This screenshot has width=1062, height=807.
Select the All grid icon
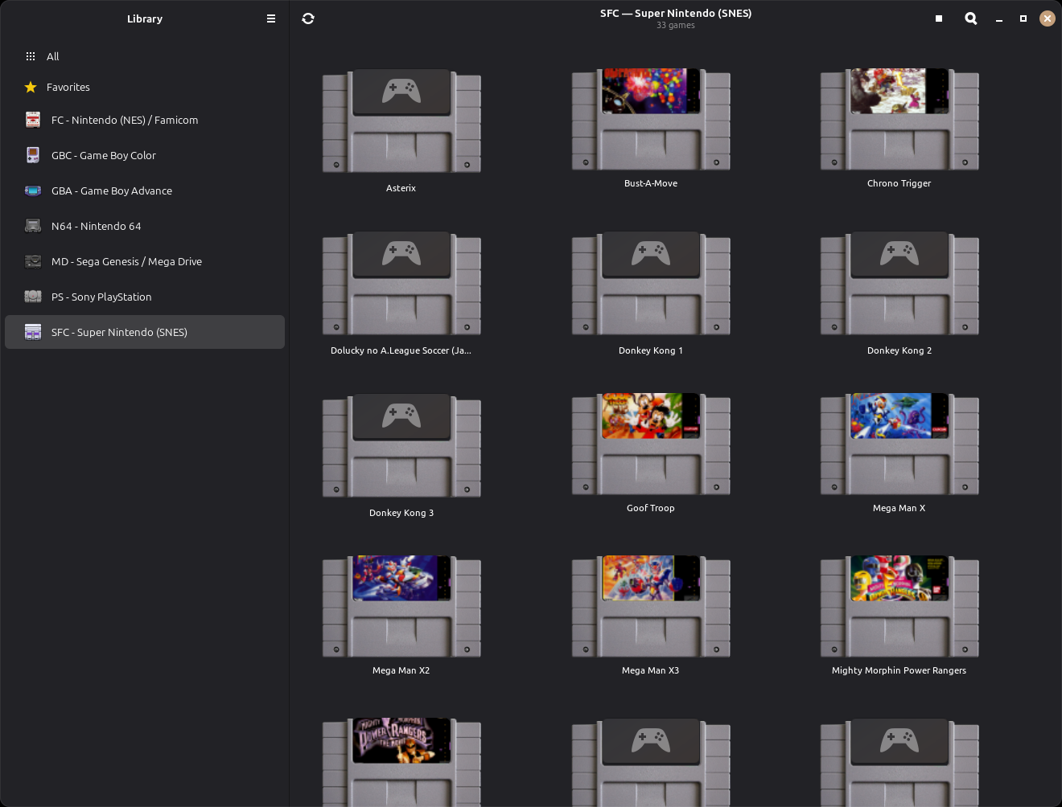point(31,56)
